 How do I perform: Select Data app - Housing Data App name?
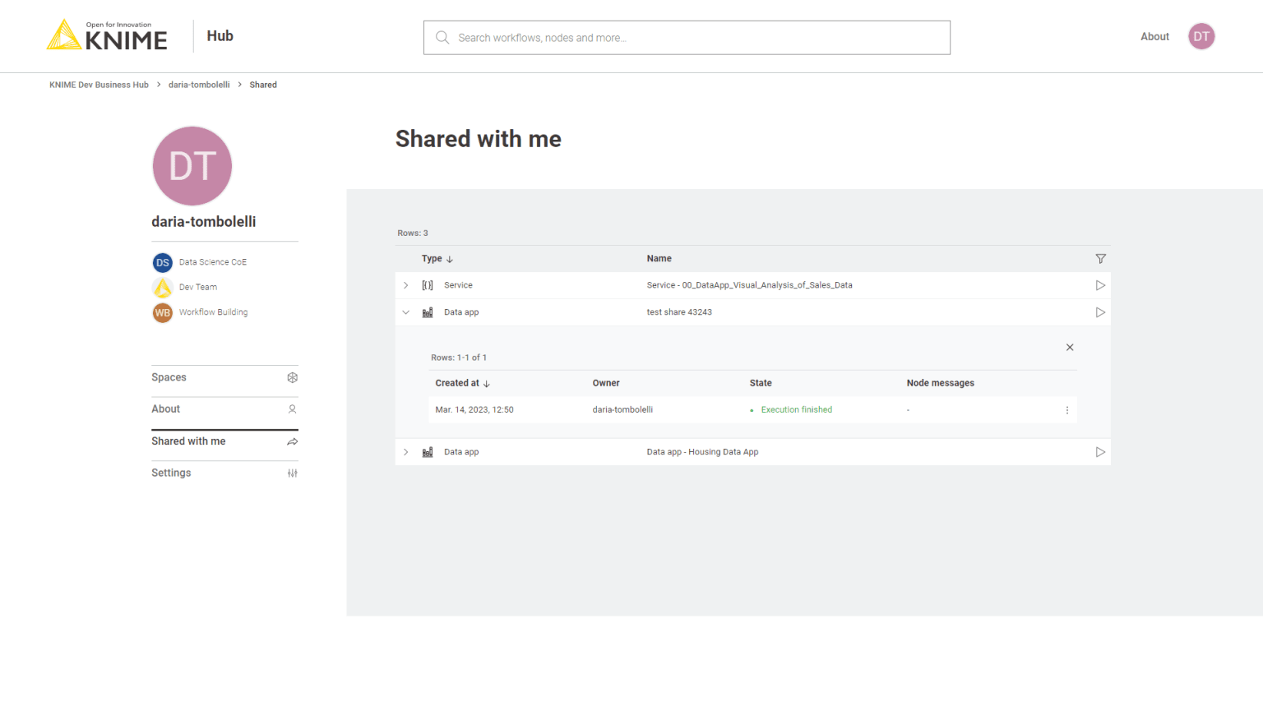pyautogui.click(x=702, y=452)
